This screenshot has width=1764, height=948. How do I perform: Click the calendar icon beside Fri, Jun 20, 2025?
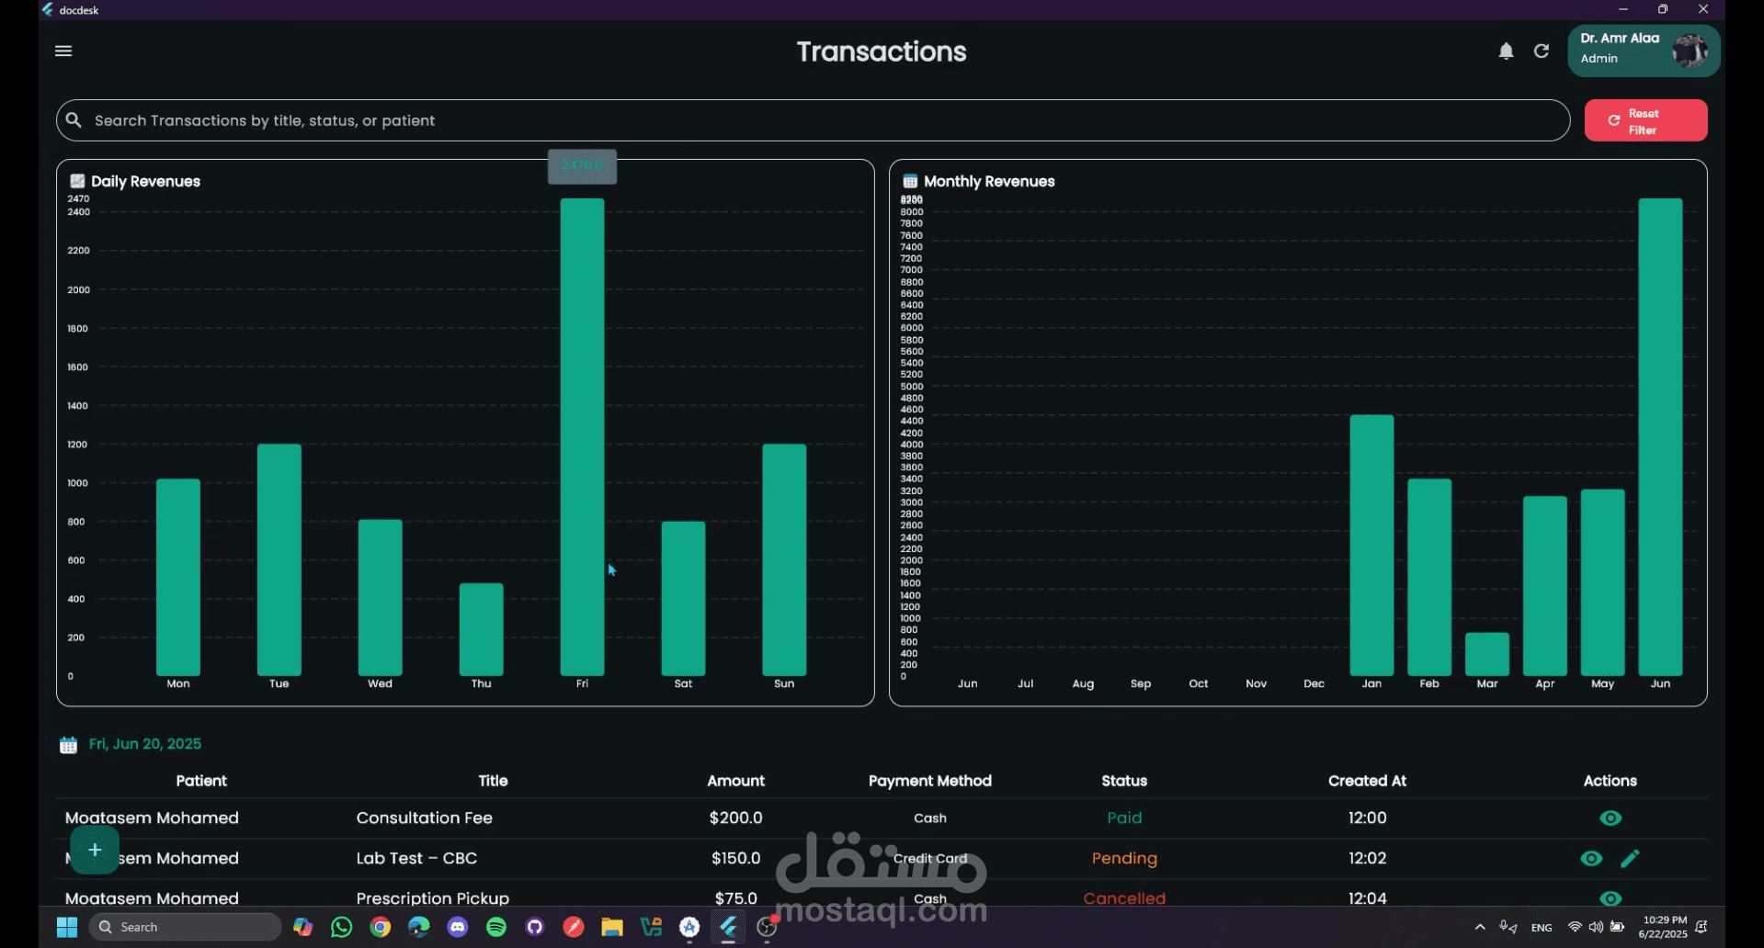point(68,745)
